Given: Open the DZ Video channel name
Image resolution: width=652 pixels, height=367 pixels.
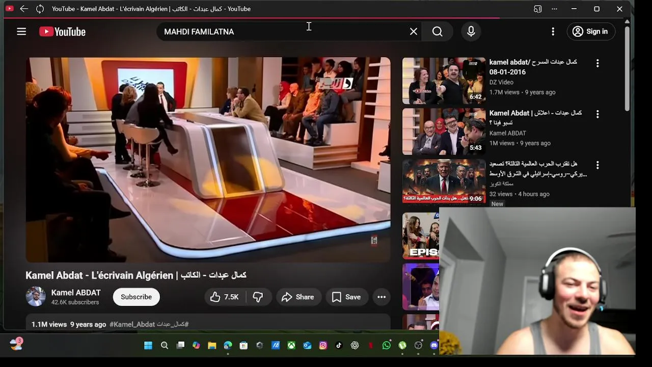Looking at the screenshot, I should (501, 82).
